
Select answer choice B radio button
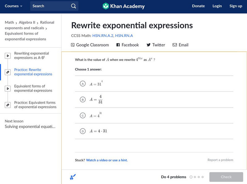coord(82,100)
